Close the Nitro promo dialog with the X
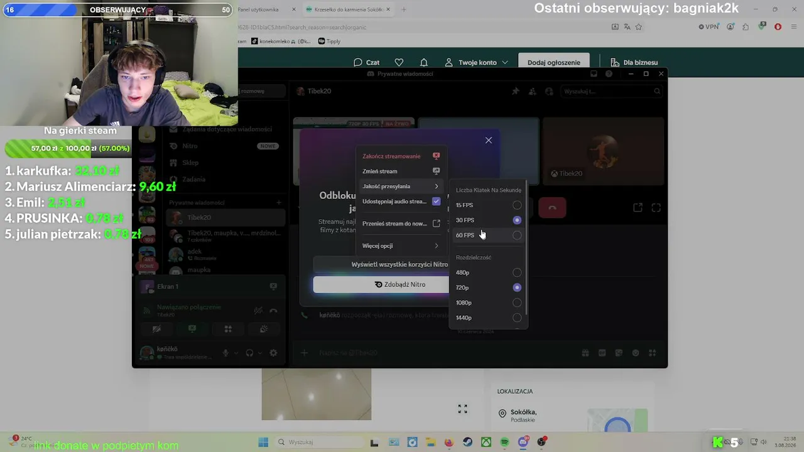The image size is (804, 452). tap(489, 140)
